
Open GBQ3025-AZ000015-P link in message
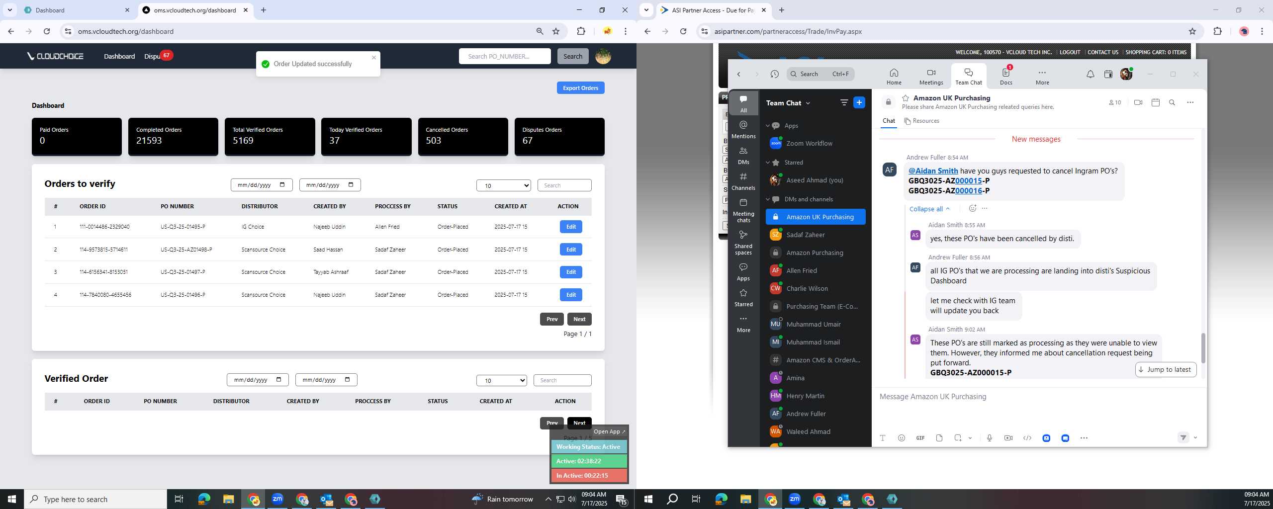968,181
